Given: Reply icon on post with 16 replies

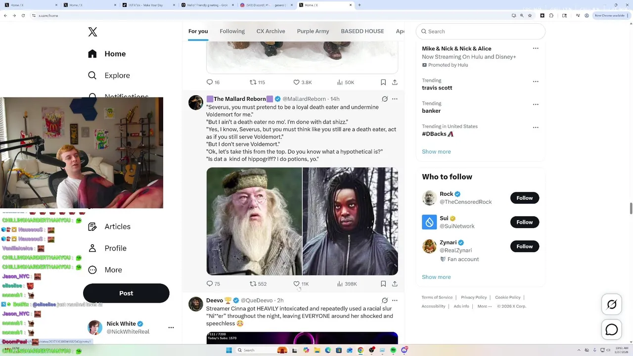Looking at the screenshot, I should click(x=210, y=82).
